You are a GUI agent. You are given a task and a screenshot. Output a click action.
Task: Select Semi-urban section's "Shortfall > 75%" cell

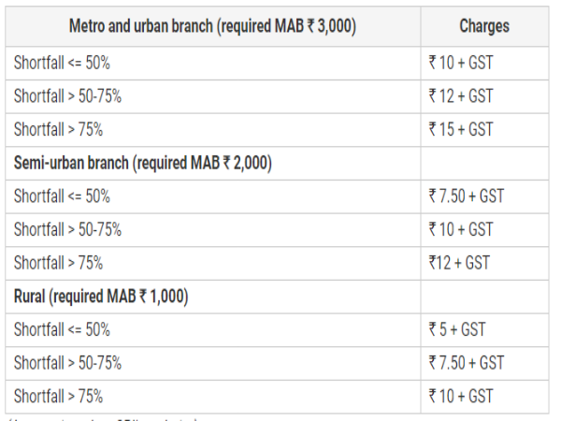tap(58, 263)
